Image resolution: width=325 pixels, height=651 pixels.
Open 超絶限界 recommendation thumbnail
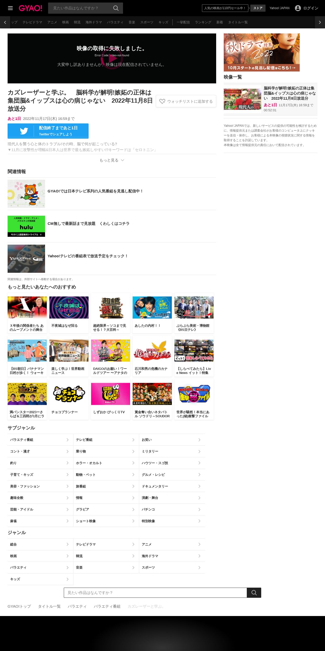(111, 308)
